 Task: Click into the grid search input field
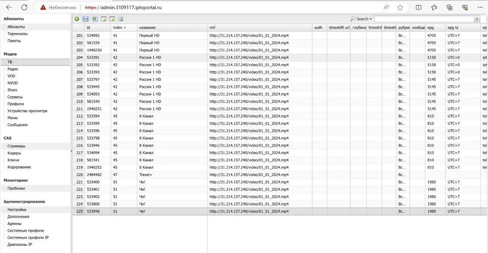point(424,19)
